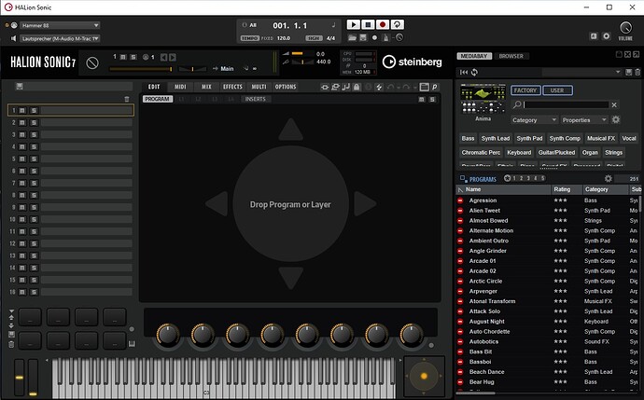Solo slot 1 in the slot rack
The height and width of the screenshot is (400, 644).
35,110
